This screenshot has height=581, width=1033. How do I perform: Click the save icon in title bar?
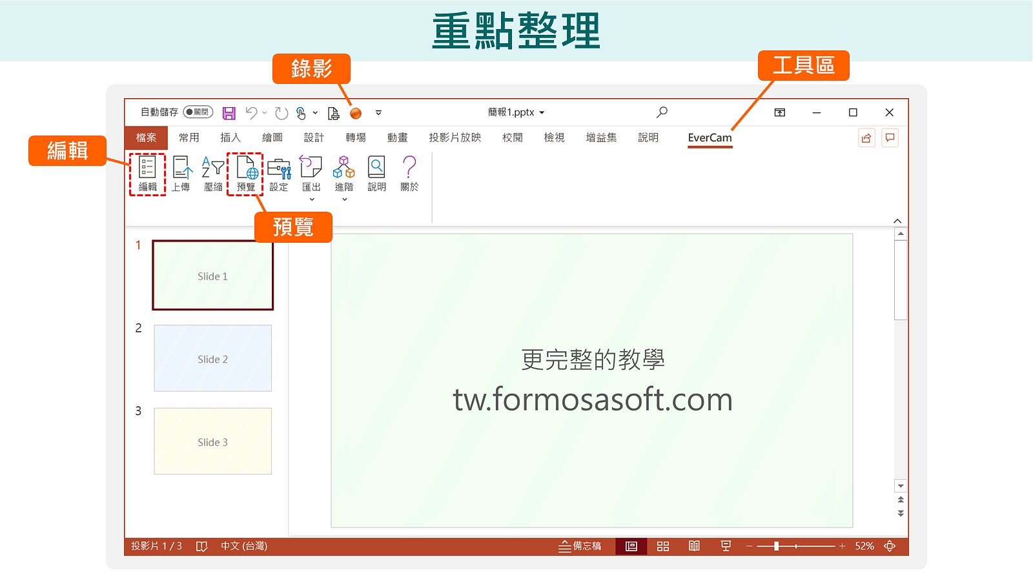(229, 113)
